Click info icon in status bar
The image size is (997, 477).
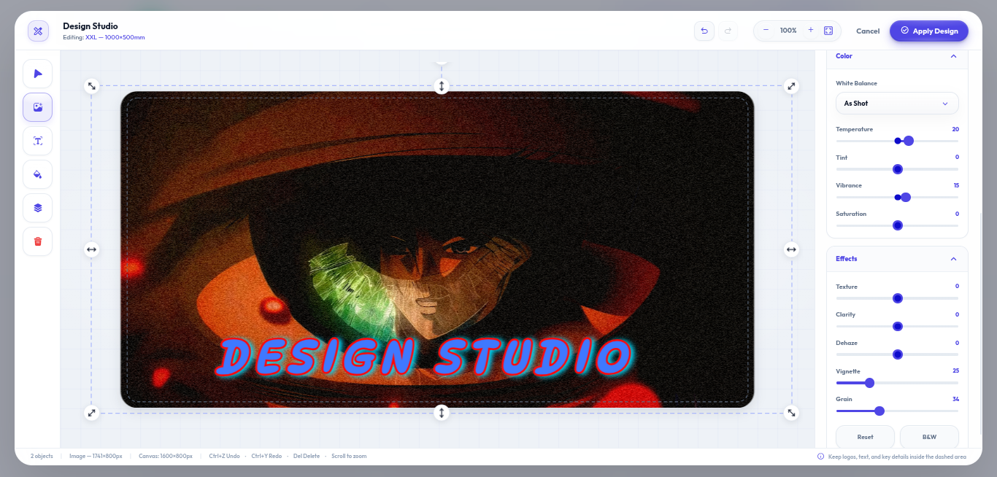click(820, 457)
